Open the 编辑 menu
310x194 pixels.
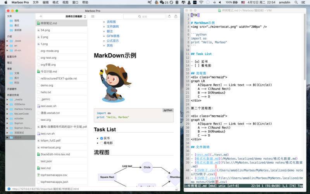(x=45, y=2)
